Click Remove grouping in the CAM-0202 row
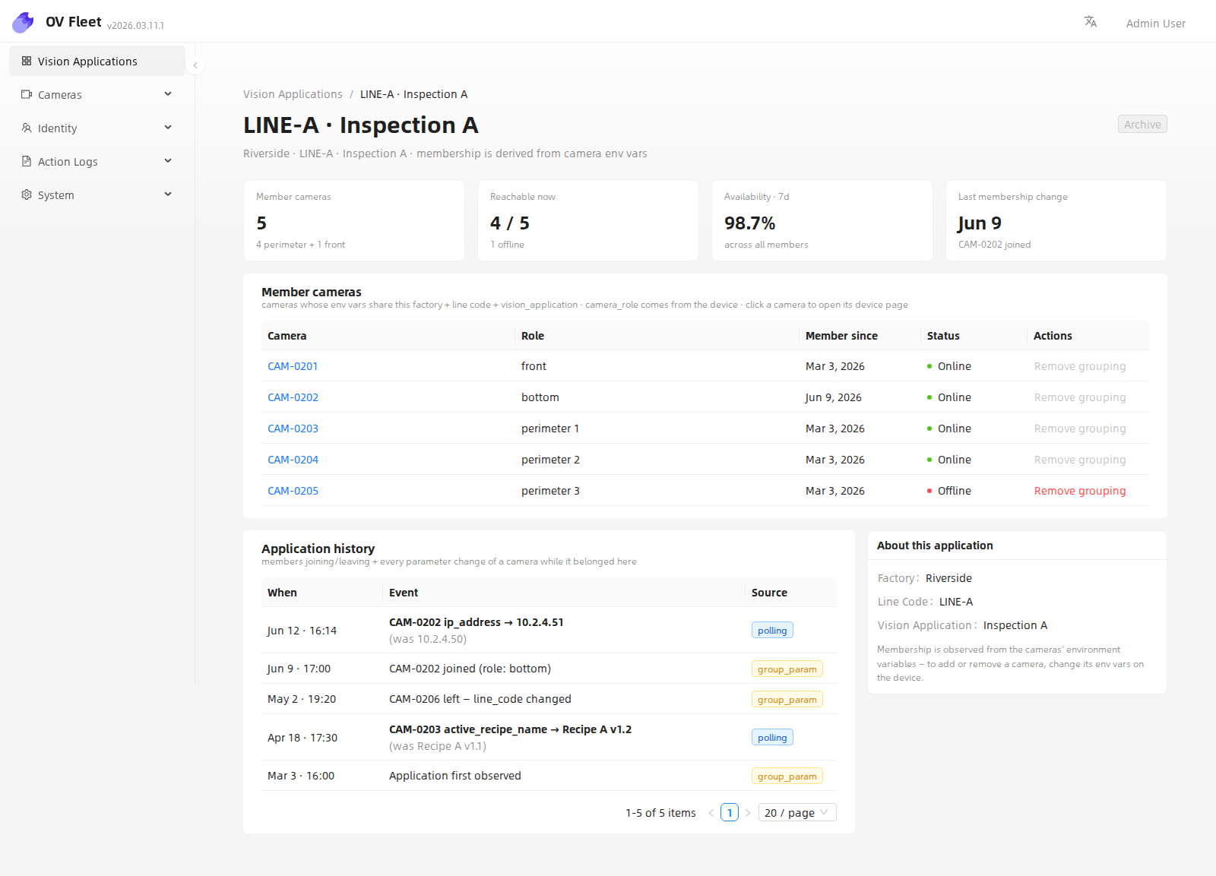Viewport: 1216px width, 876px height. 1080,397
